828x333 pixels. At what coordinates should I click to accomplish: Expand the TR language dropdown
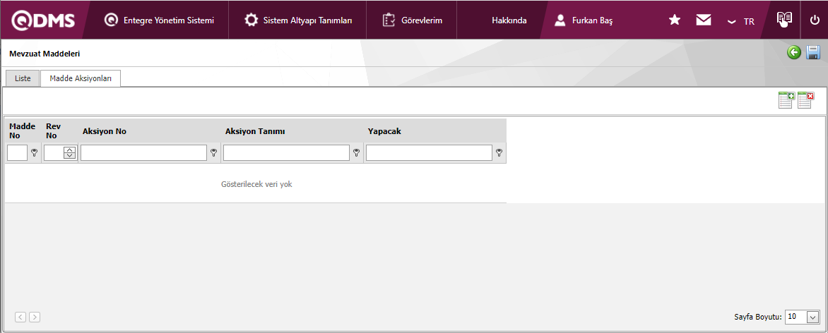point(741,22)
